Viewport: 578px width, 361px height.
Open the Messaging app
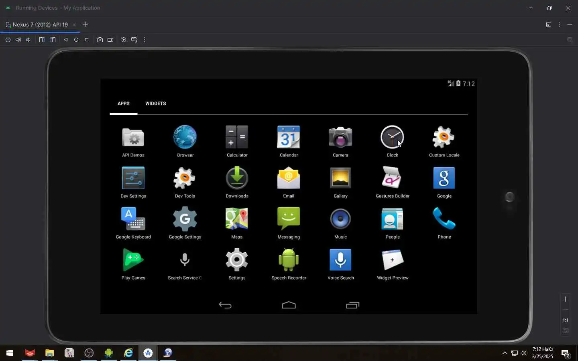[289, 223]
